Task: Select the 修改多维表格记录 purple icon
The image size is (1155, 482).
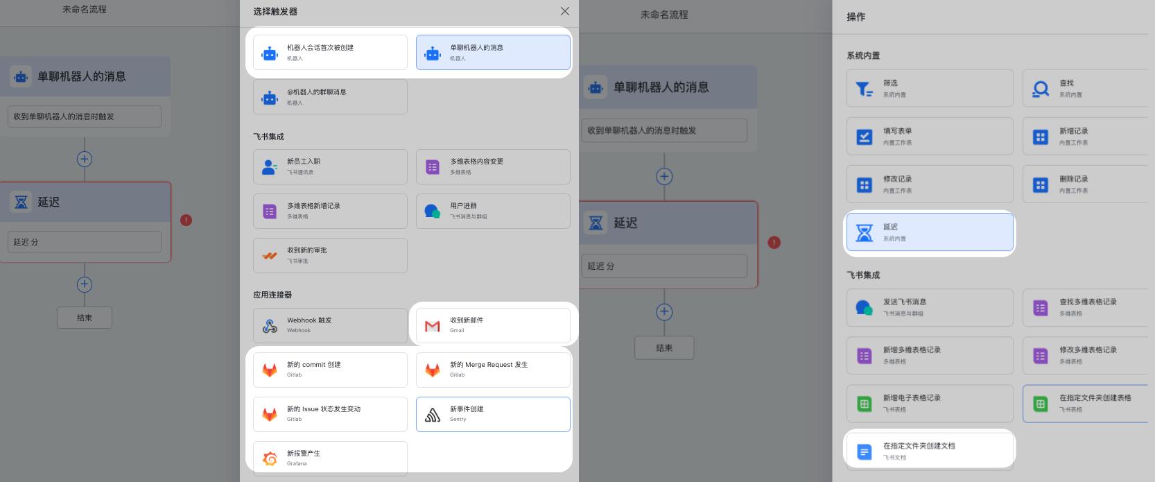Action: click(x=1041, y=356)
